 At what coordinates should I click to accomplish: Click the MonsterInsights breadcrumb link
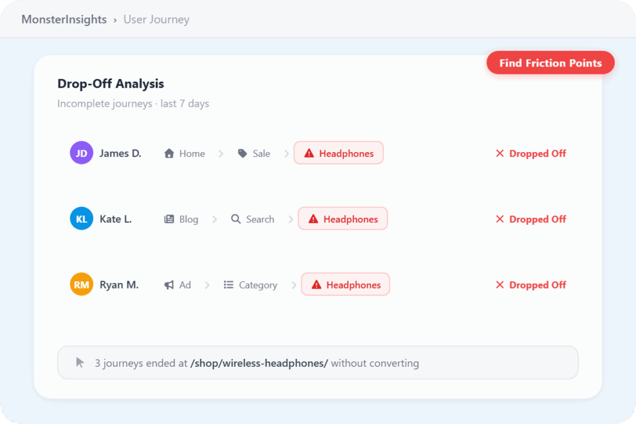(64, 19)
